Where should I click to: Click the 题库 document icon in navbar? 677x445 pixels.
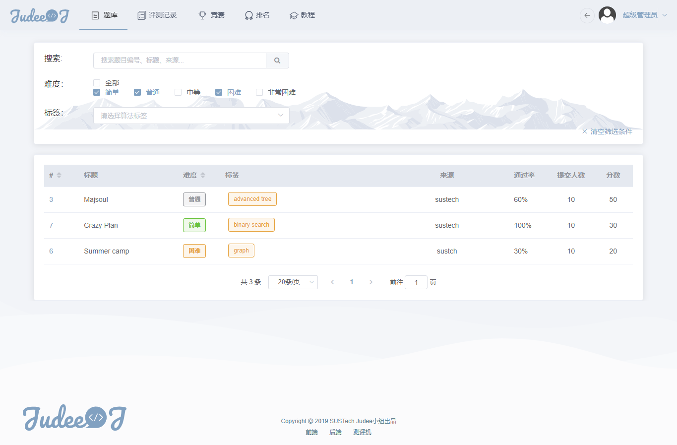coord(95,15)
